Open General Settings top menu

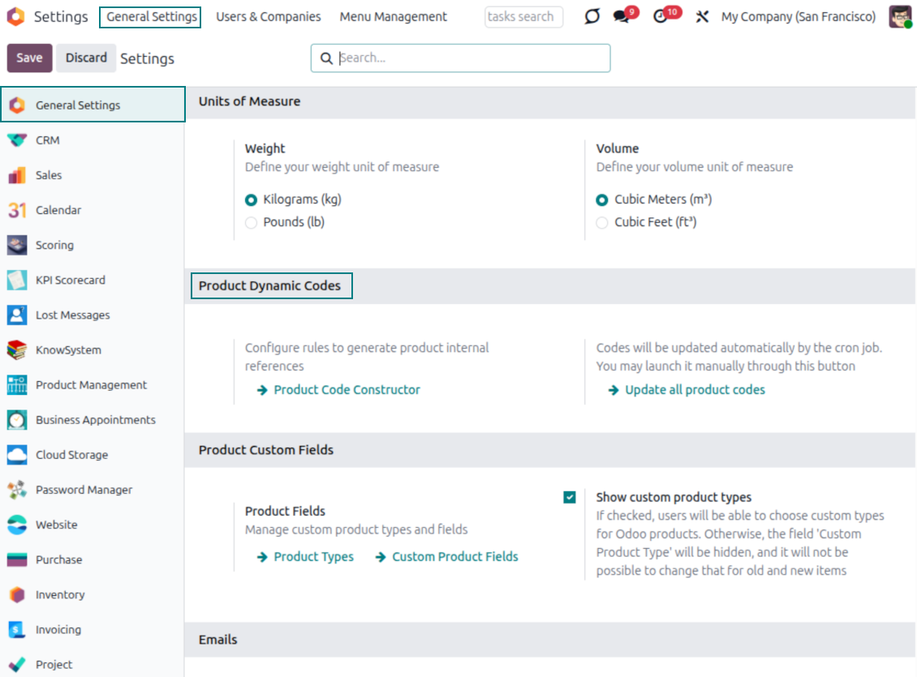(151, 17)
